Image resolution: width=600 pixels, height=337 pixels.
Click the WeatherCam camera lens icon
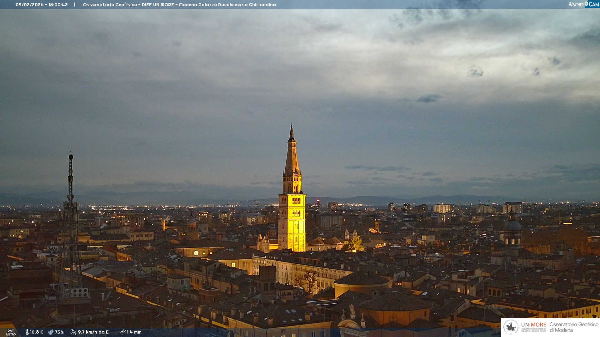click(586, 3)
